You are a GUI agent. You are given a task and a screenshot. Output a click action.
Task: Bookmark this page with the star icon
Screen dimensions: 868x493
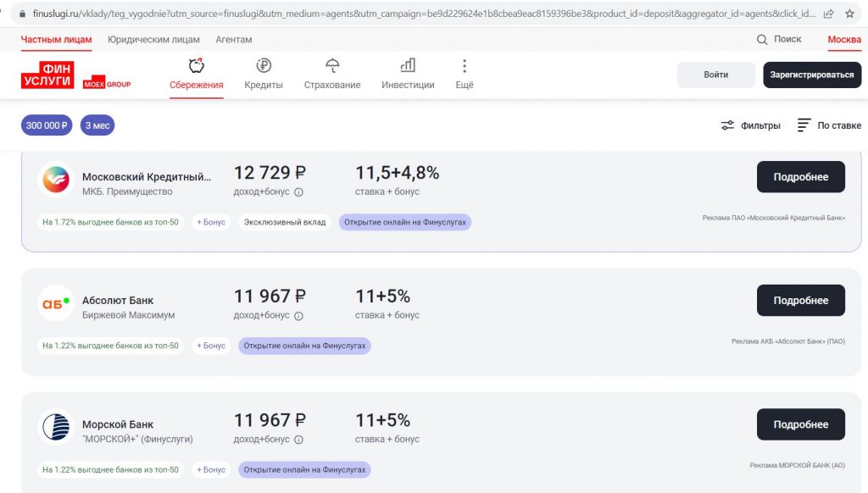click(849, 14)
